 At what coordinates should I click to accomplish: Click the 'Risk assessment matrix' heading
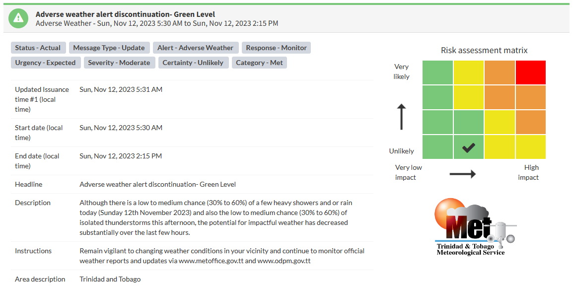[484, 51]
